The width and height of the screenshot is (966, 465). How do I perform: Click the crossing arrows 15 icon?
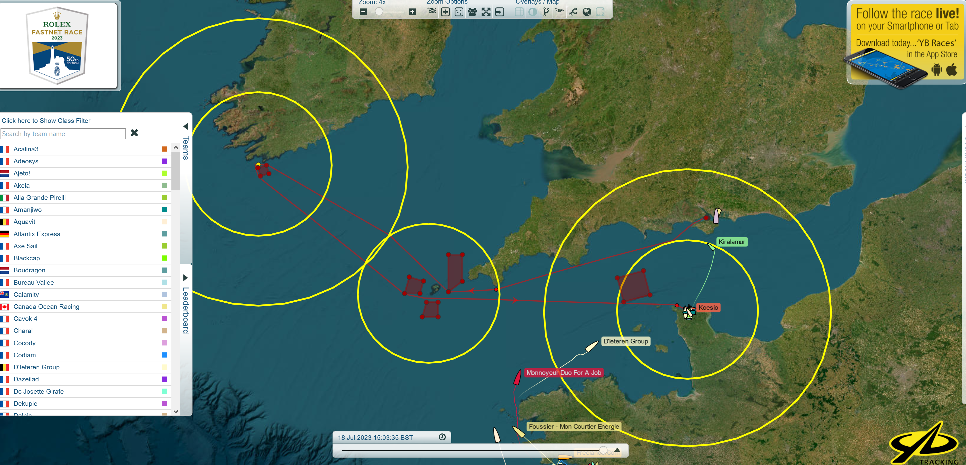tap(573, 12)
